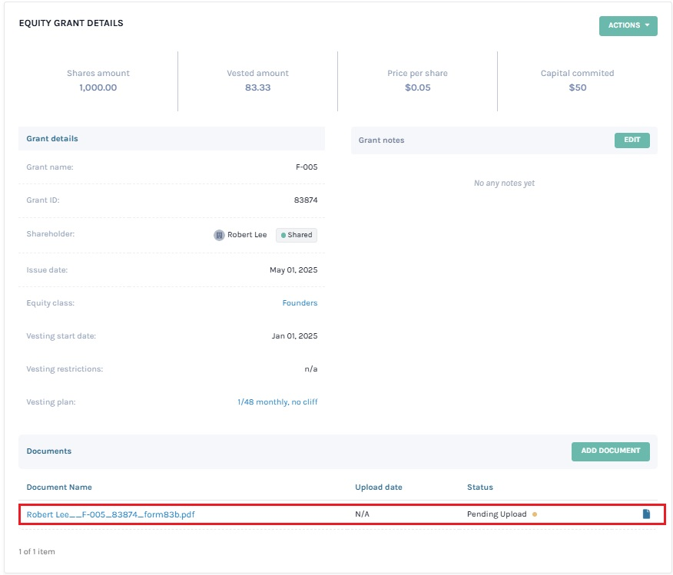Click the Capital commited value $50
The image size is (673, 575).
577,88
